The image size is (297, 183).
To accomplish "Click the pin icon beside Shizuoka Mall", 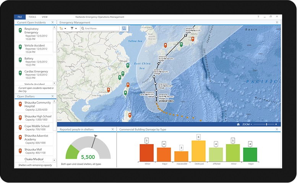I will click(20, 151).
